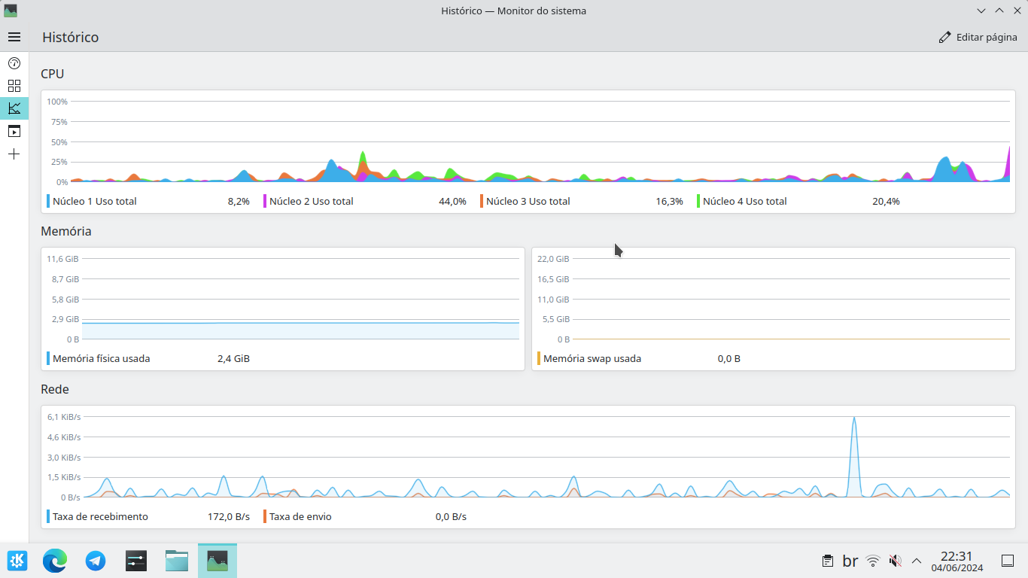Open the clipboard tray icon
Image resolution: width=1028 pixels, height=578 pixels.
[828, 561]
